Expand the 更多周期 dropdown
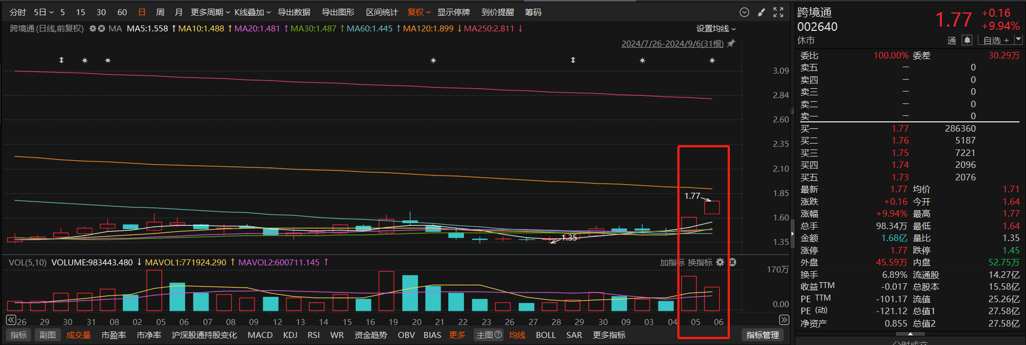 210,12
